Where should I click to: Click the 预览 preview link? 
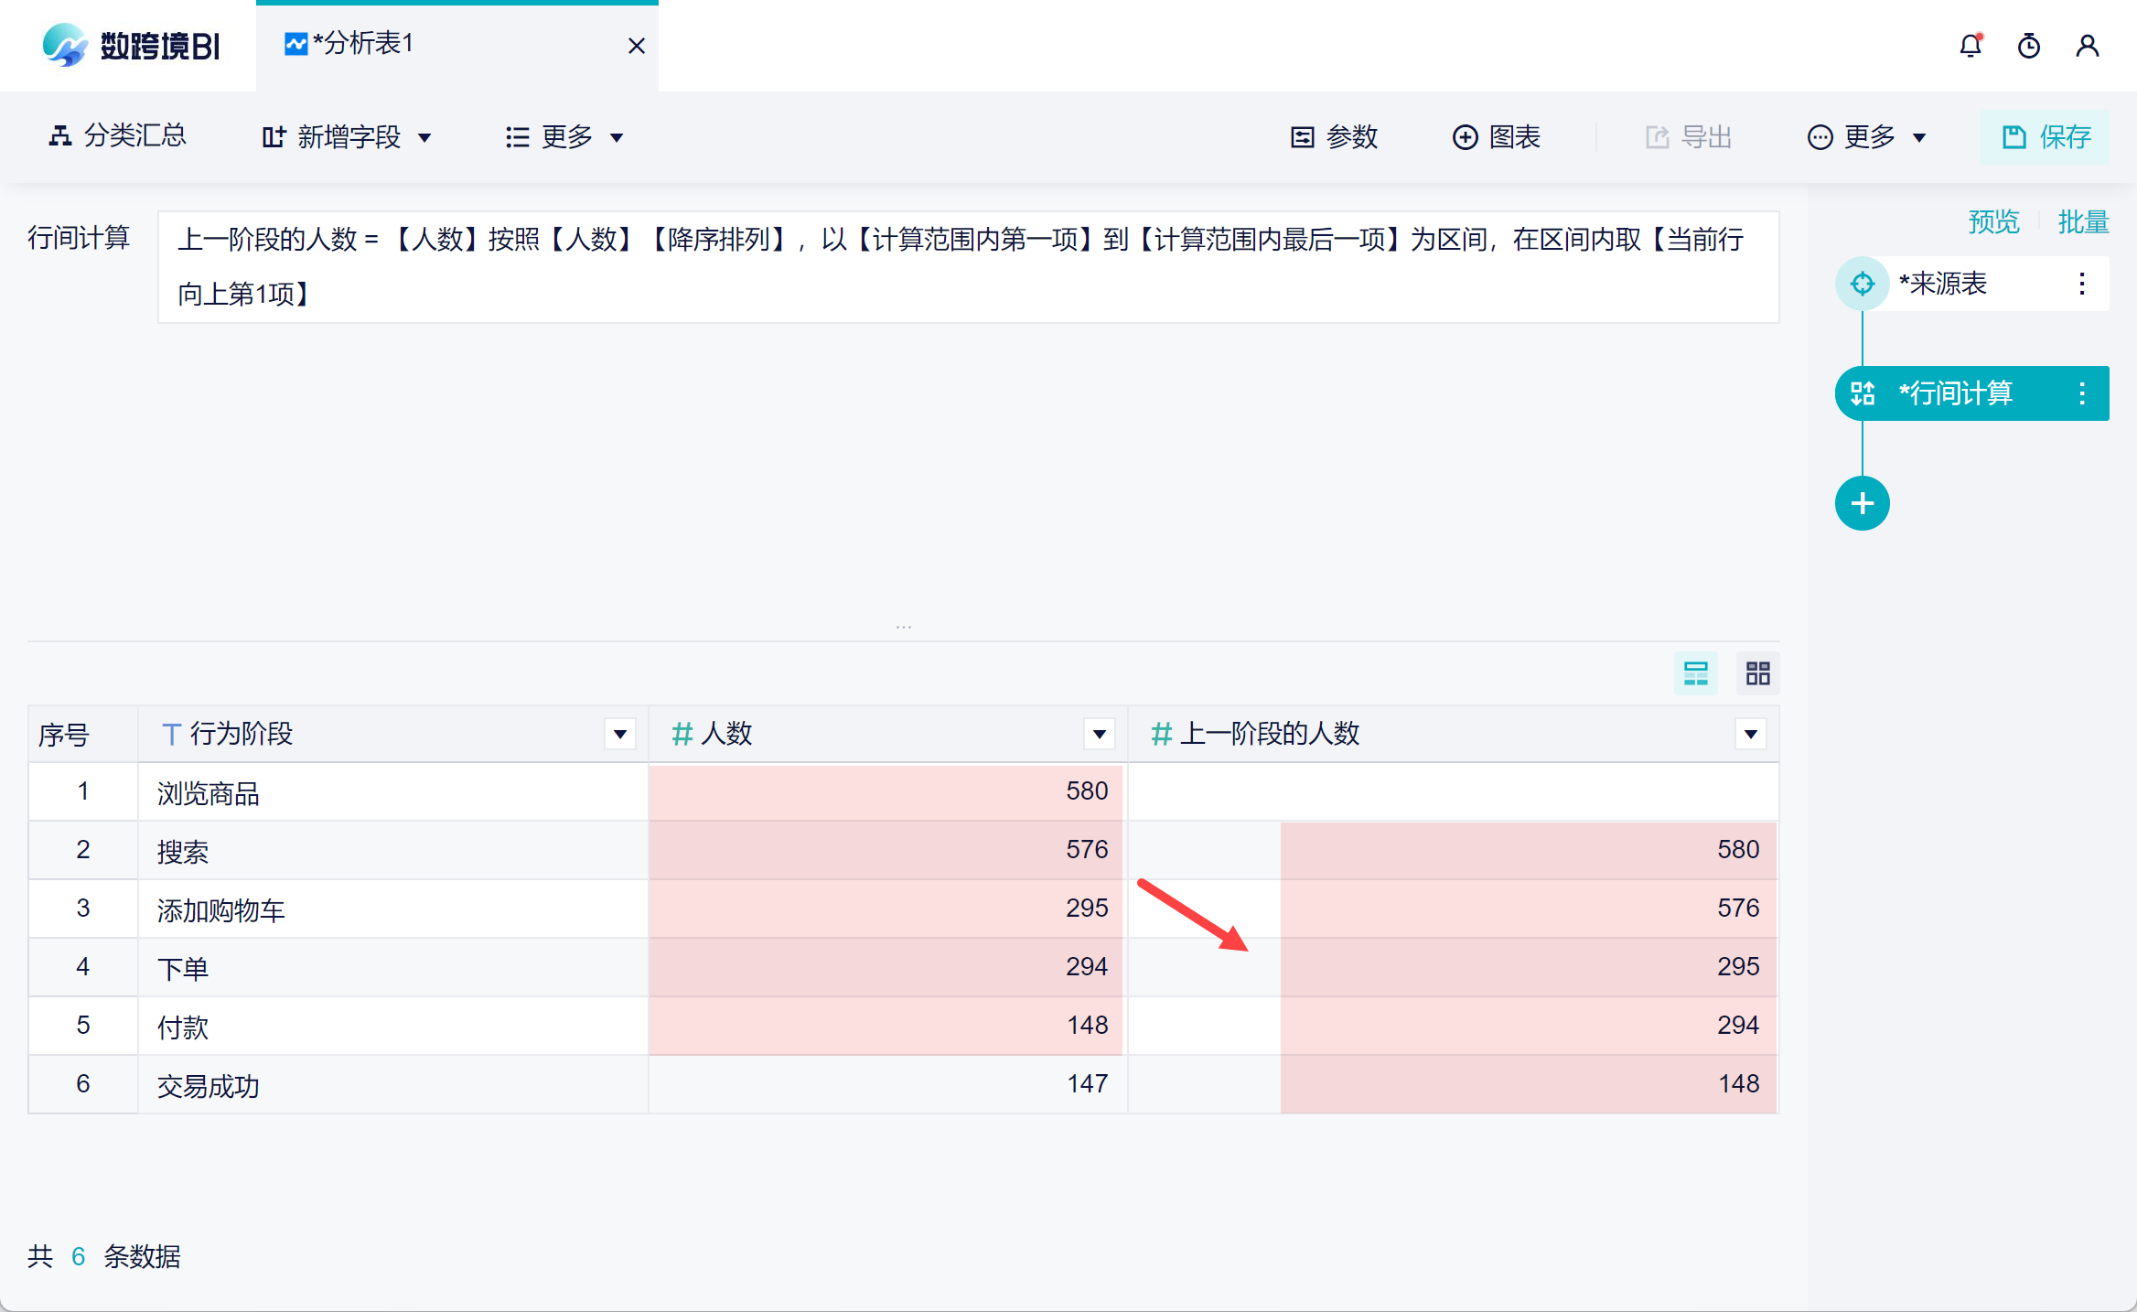tap(1993, 221)
